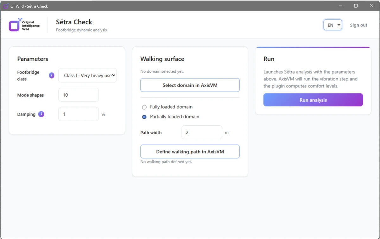Click the Damping label text

click(x=26, y=114)
